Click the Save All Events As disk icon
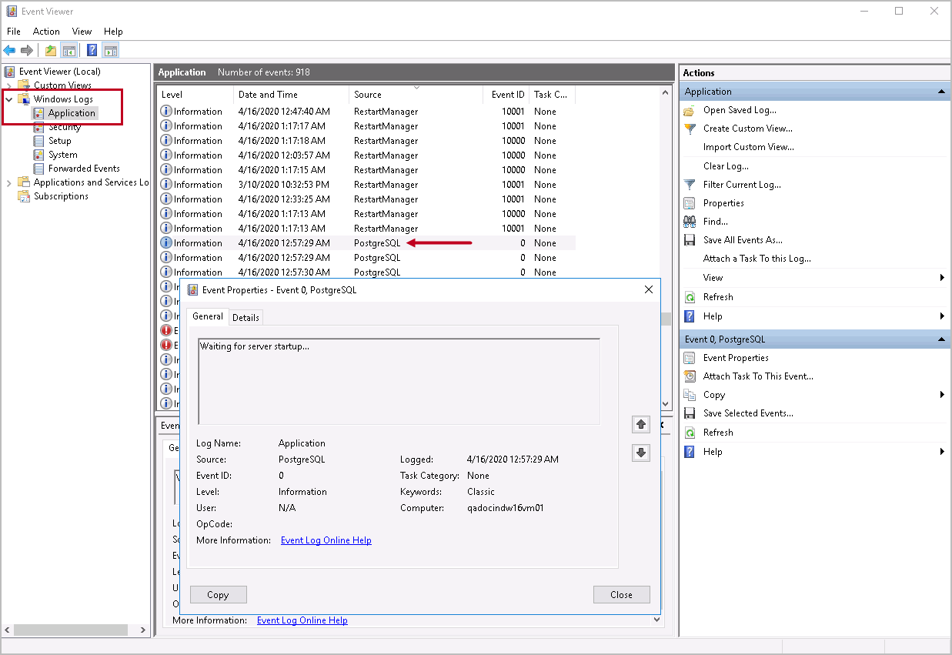Image resolution: width=952 pixels, height=655 pixels. click(691, 239)
